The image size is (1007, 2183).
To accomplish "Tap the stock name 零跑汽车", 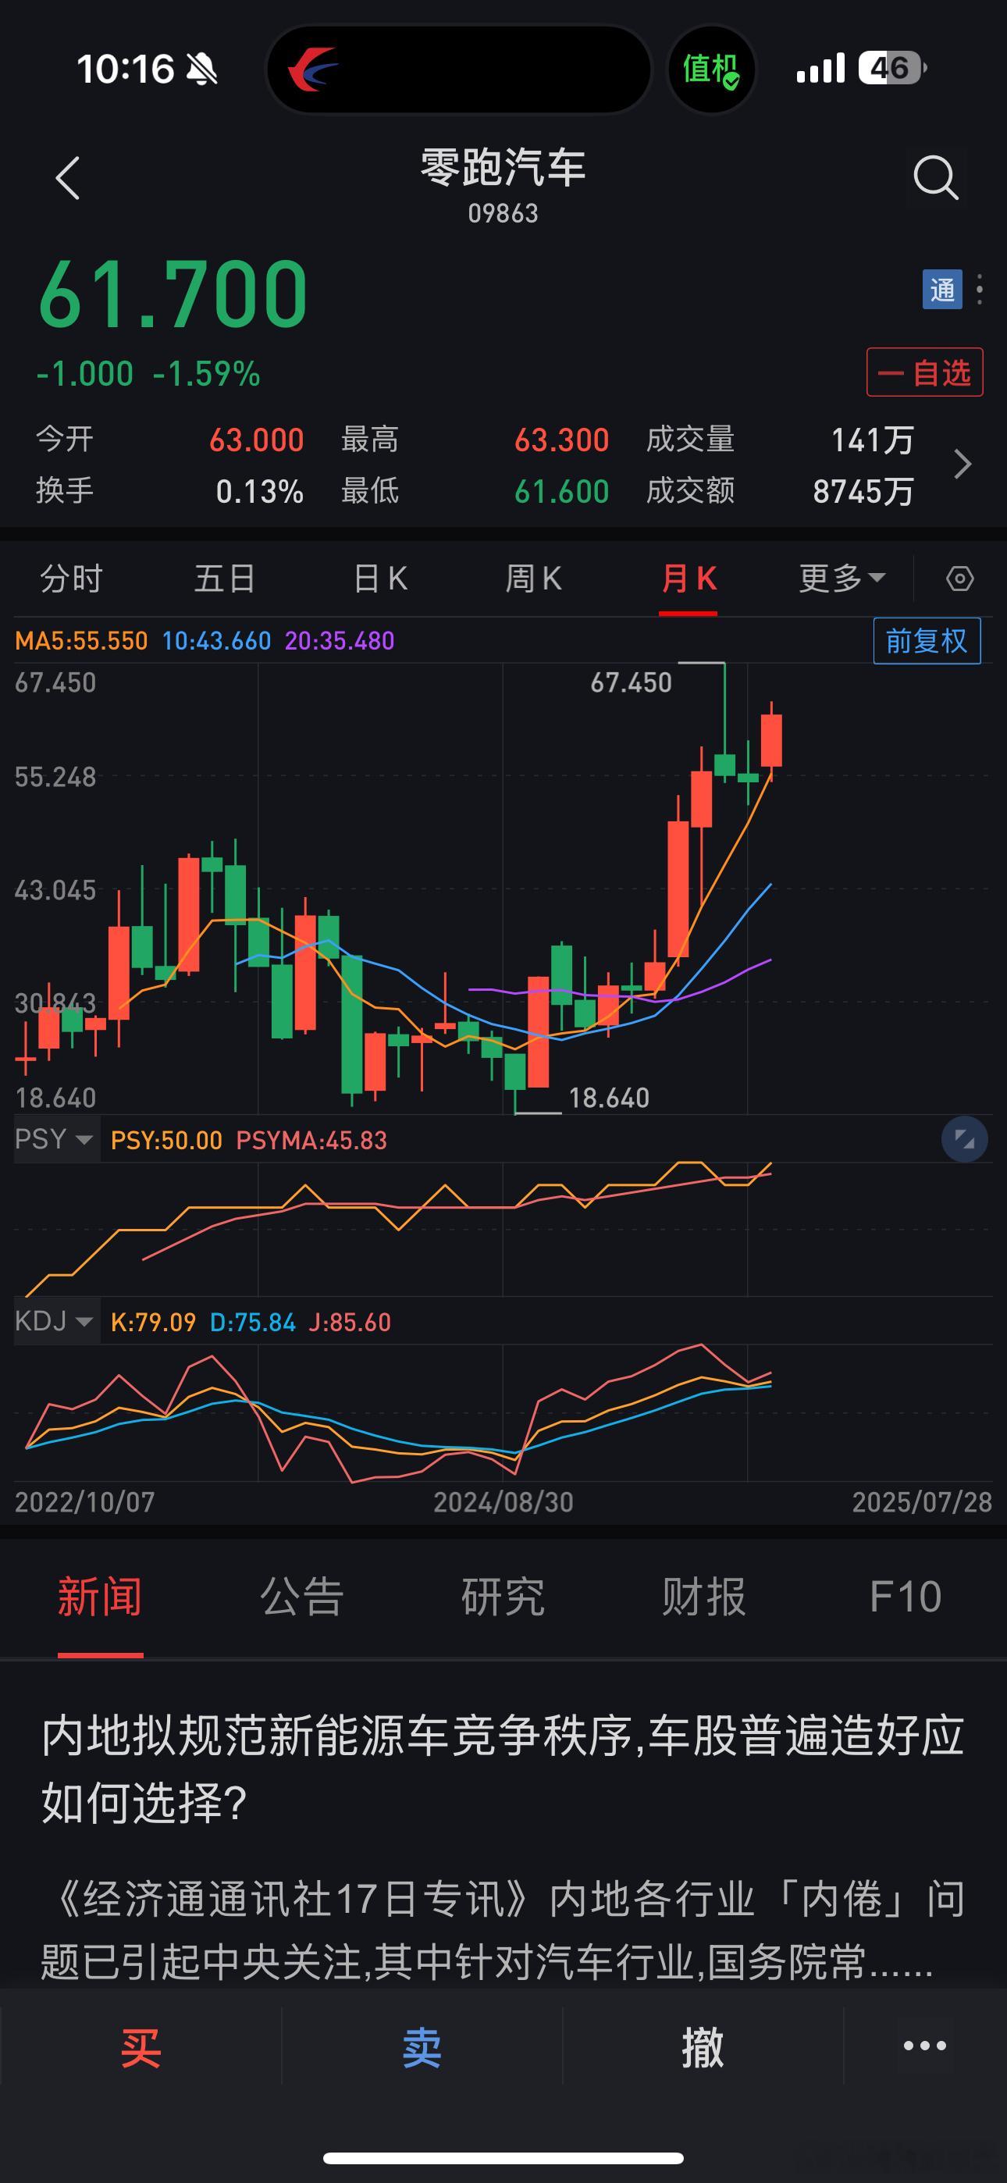I will click(x=503, y=167).
